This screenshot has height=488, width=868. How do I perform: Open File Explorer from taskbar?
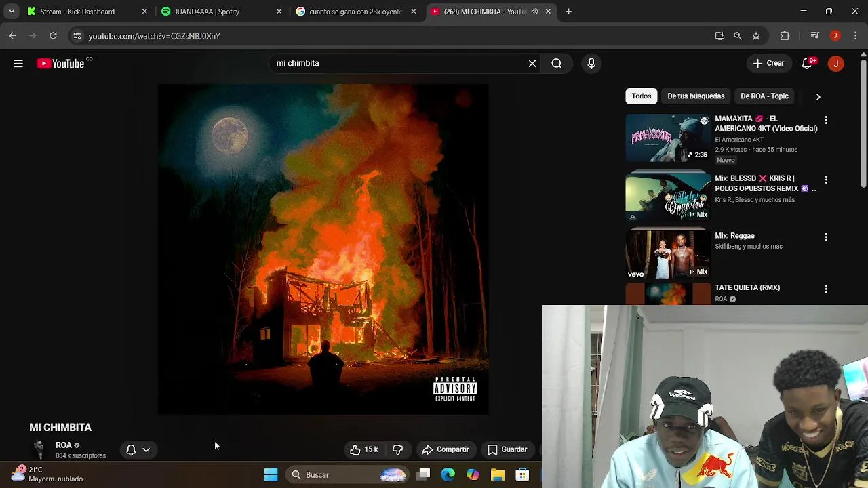(x=497, y=474)
